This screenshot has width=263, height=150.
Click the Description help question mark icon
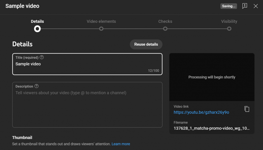click(x=37, y=86)
